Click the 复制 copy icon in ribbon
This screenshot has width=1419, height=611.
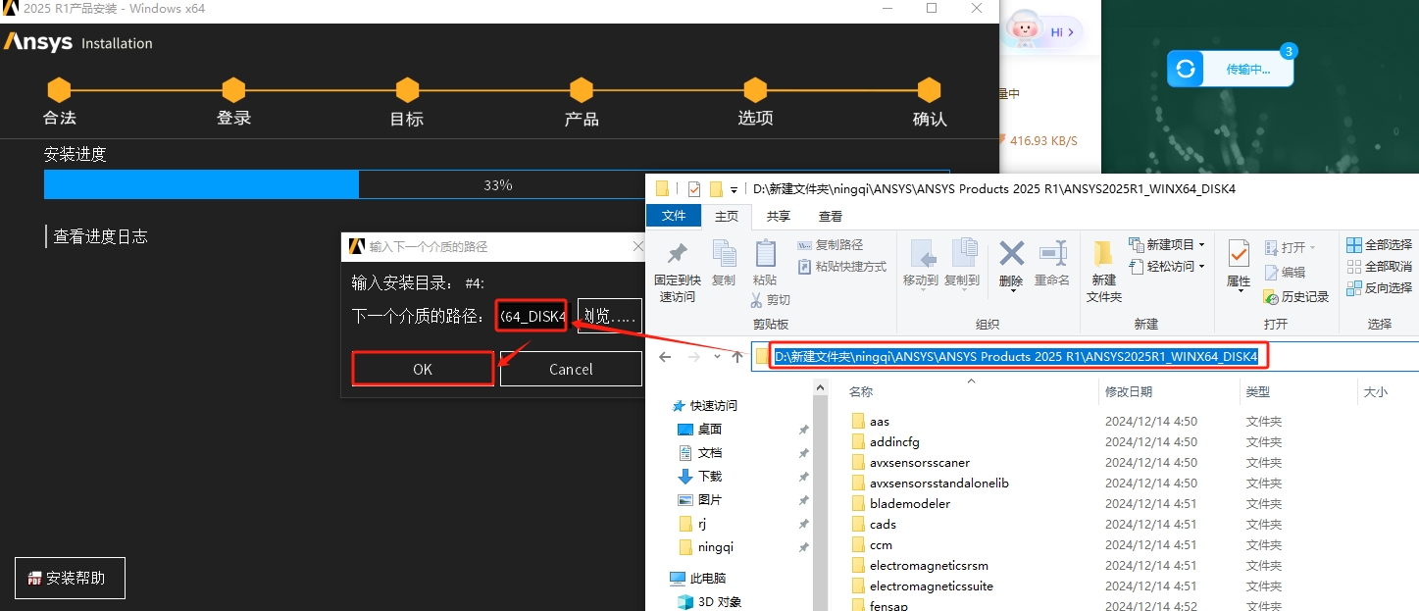point(724,254)
